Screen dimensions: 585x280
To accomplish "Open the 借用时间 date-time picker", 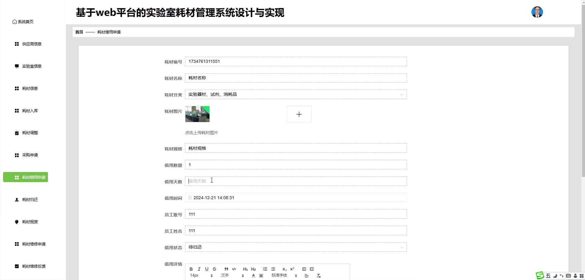I will click(x=296, y=198).
